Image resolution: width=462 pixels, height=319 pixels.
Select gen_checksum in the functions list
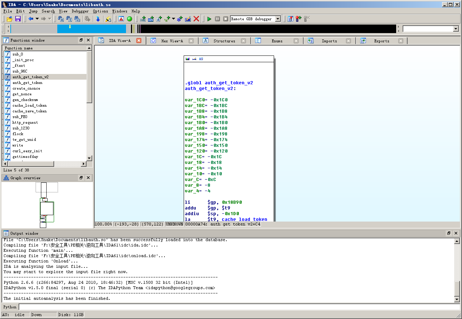[x=45, y=100]
